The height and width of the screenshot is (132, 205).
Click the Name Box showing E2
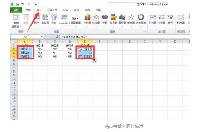(x=25, y=37)
